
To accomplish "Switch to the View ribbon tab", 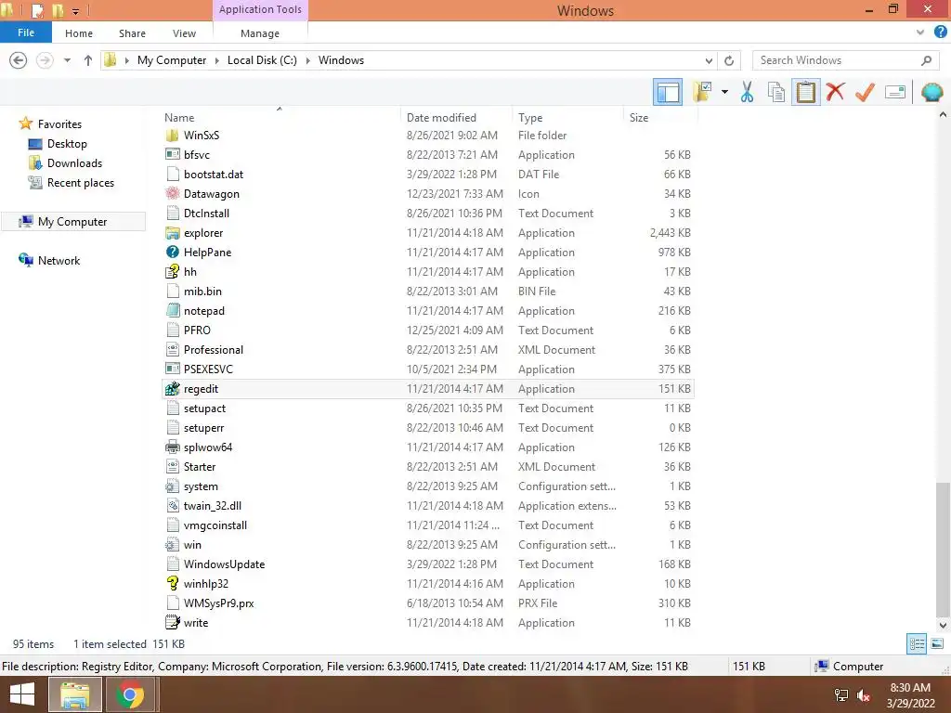I will tap(184, 33).
